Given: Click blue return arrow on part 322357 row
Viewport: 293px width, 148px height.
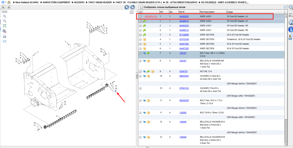Looking at the screenshot, I should click(144, 61).
